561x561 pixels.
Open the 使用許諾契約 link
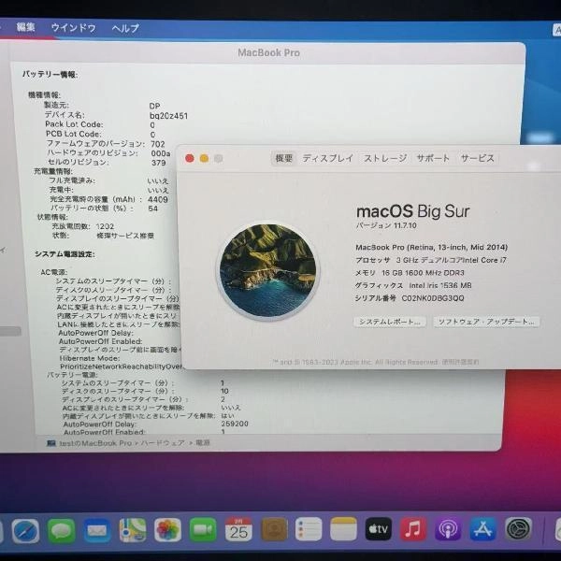pos(460,362)
